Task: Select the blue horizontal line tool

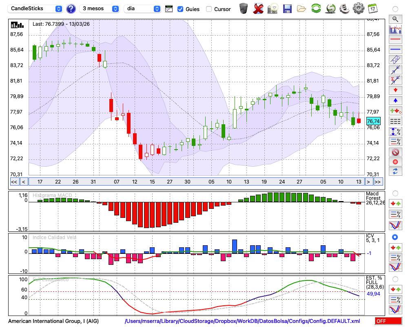Action: pos(395,49)
